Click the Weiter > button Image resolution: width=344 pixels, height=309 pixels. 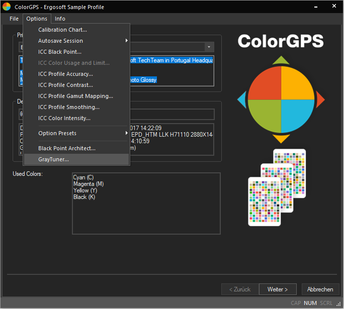click(x=278, y=289)
